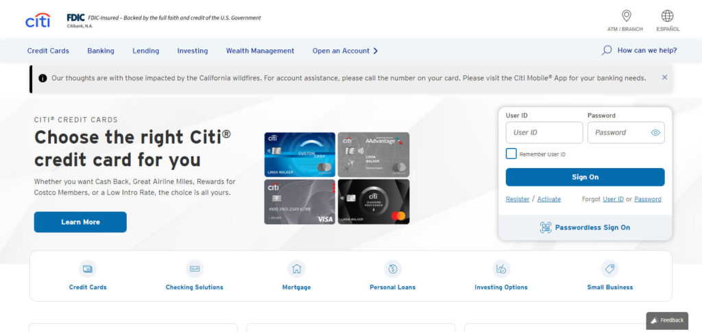Open the ATM / Branch locator icon

click(627, 16)
